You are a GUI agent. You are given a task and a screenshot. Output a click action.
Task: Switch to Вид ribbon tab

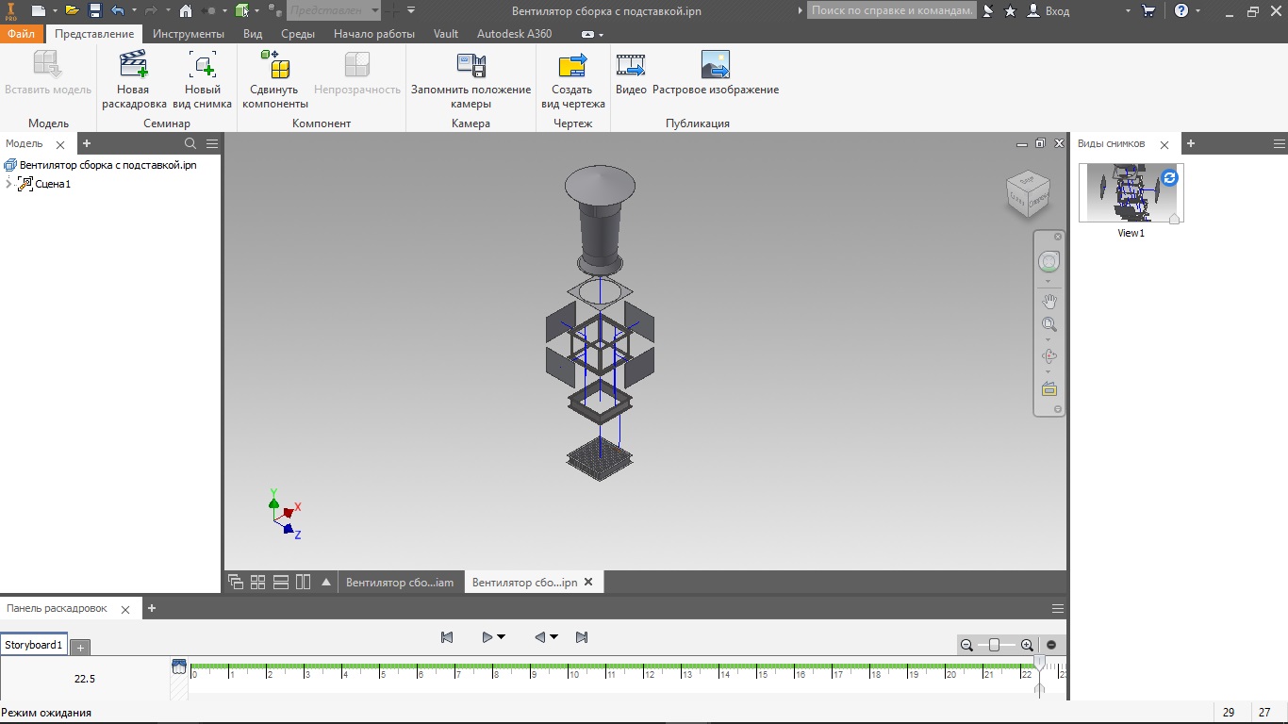253,34
